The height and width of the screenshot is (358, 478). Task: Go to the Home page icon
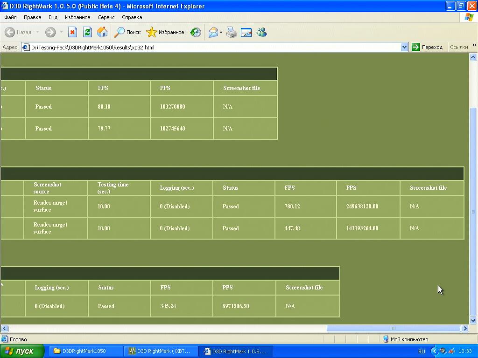[x=102, y=32]
